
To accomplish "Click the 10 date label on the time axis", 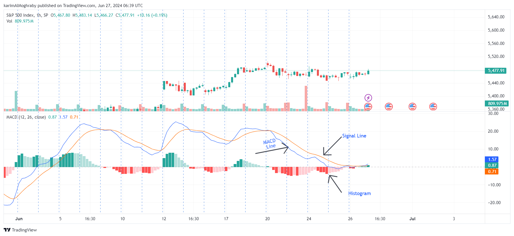I will coord(123,219).
